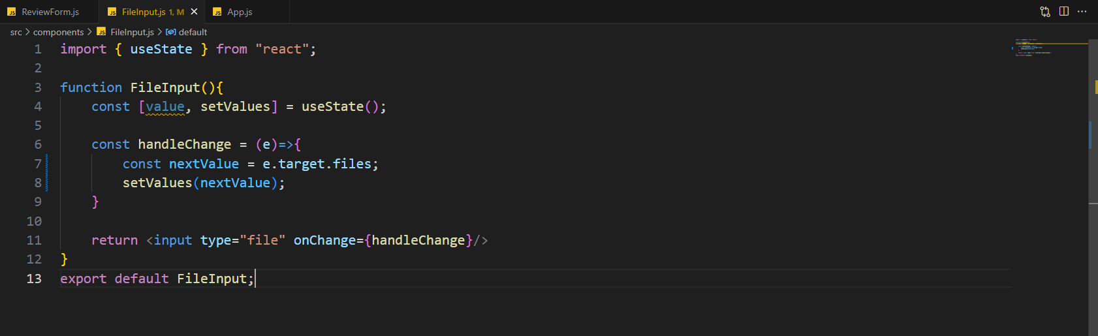Click the symbol icon beside default breadcrumb
1098x336 pixels.
(x=171, y=32)
